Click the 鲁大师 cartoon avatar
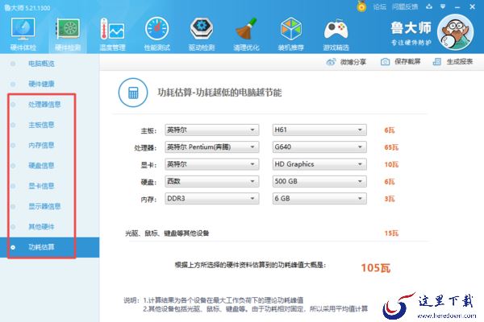The image size is (484, 322). pos(456,33)
